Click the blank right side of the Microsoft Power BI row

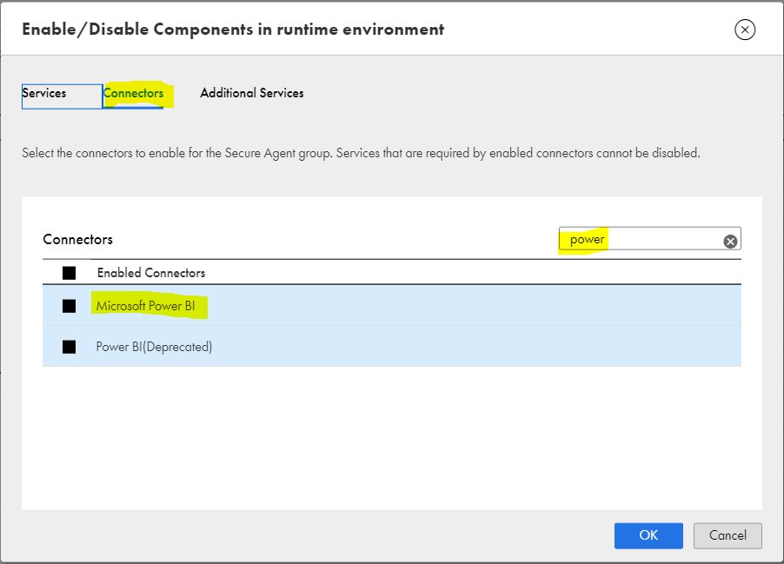[x=475, y=306]
